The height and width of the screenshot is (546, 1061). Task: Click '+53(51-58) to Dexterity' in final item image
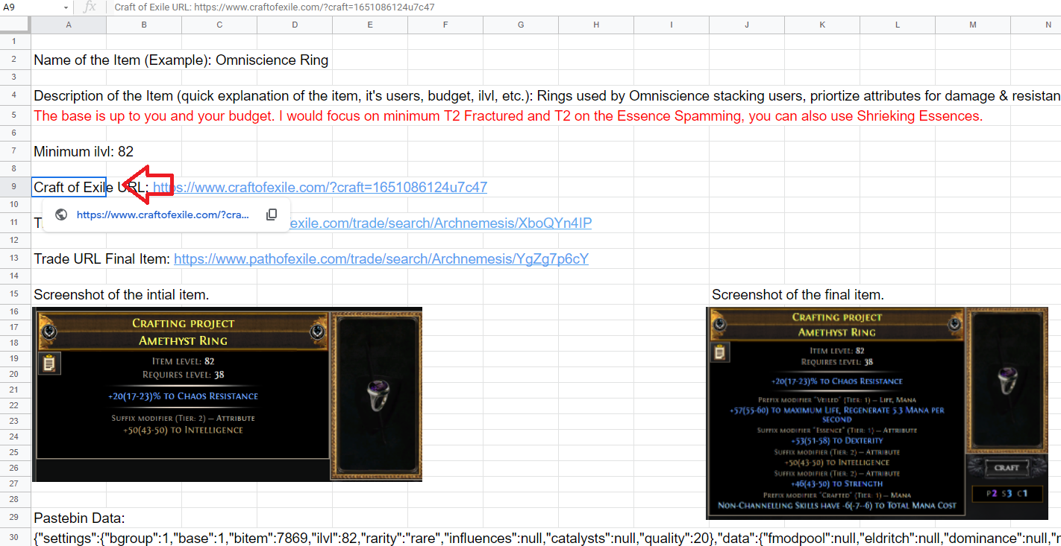(x=836, y=440)
